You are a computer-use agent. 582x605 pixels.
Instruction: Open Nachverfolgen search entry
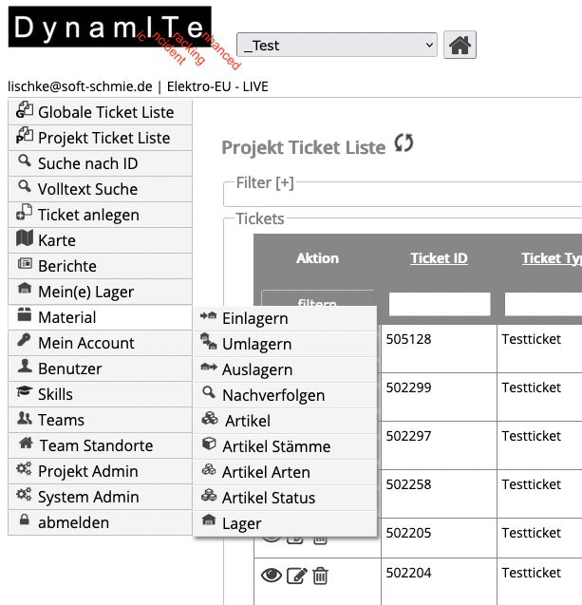(x=272, y=395)
